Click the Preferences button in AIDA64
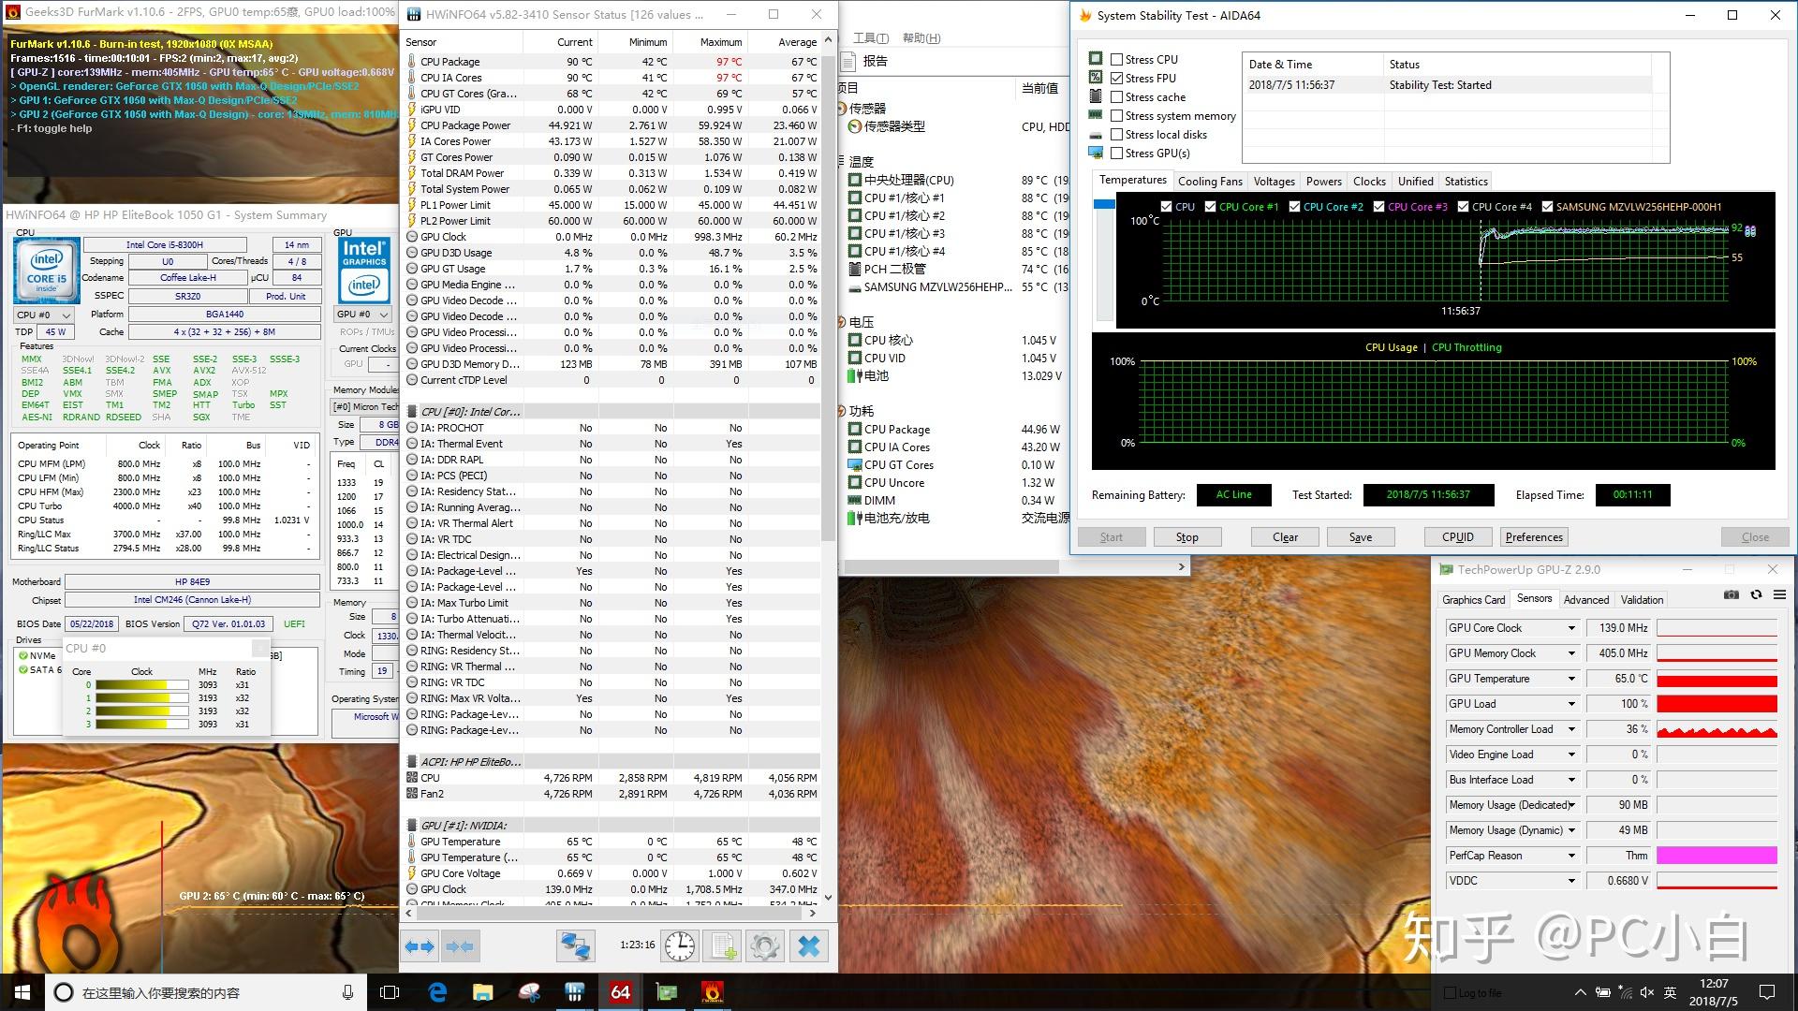This screenshot has height=1011, width=1798. (x=1534, y=537)
